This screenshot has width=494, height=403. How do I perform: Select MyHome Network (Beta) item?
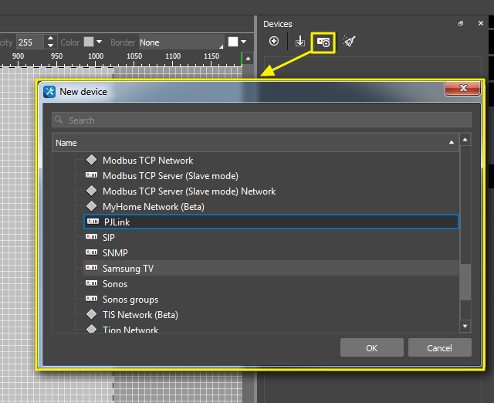[153, 207]
